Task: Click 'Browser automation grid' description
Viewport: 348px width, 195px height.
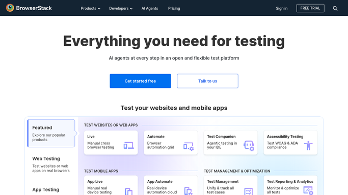Action: (160, 145)
